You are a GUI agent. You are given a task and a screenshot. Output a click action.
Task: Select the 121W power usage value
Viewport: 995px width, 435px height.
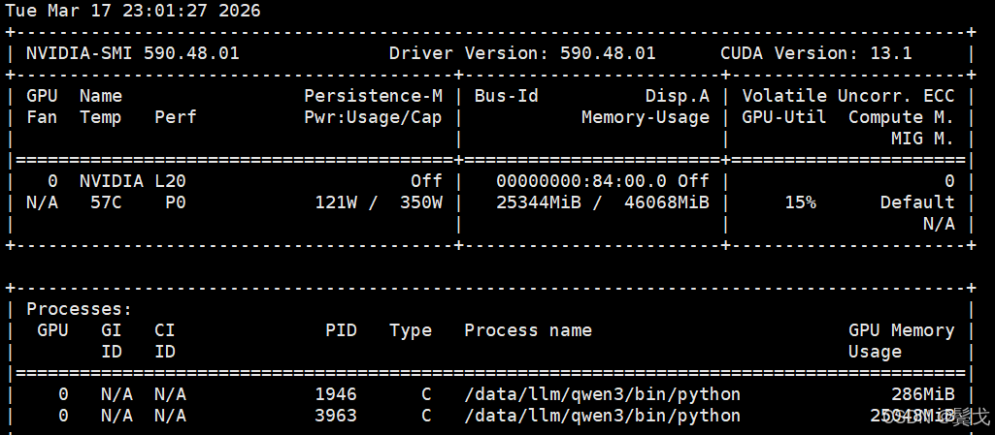tap(336, 202)
